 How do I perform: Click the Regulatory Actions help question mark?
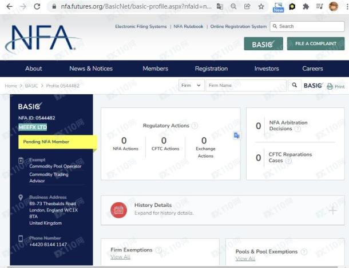coord(195,126)
